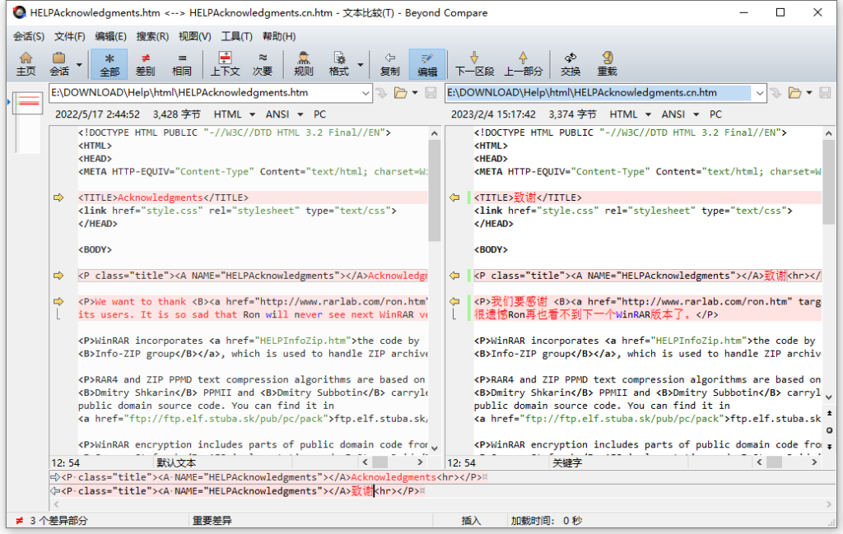Enable 编辑 edit mode
This screenshot has height=534, width=843.
tap(429, 63)
